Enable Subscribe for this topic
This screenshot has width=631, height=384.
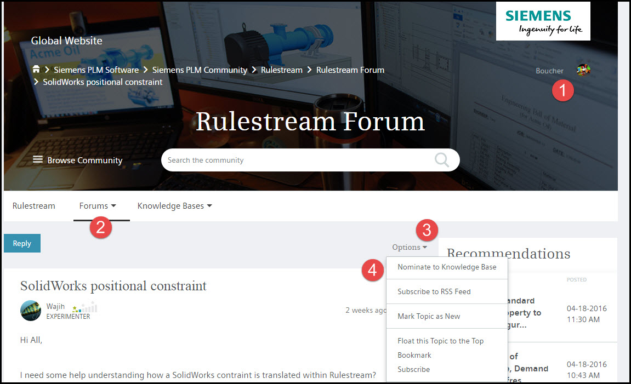click(x=414, y=369)
